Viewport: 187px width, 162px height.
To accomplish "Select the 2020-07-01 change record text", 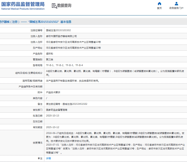I will coord(115,149).
